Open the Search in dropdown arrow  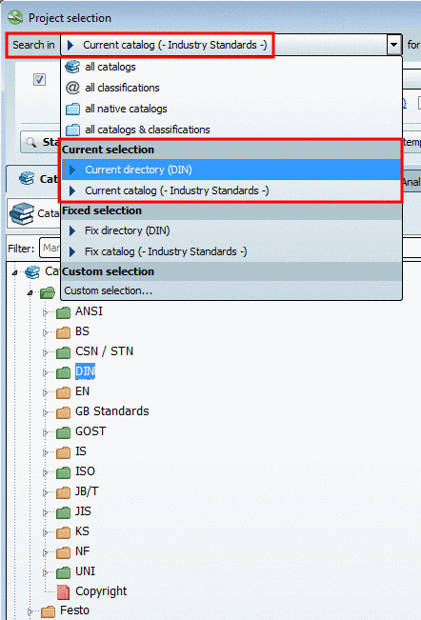tap(393, 45)
